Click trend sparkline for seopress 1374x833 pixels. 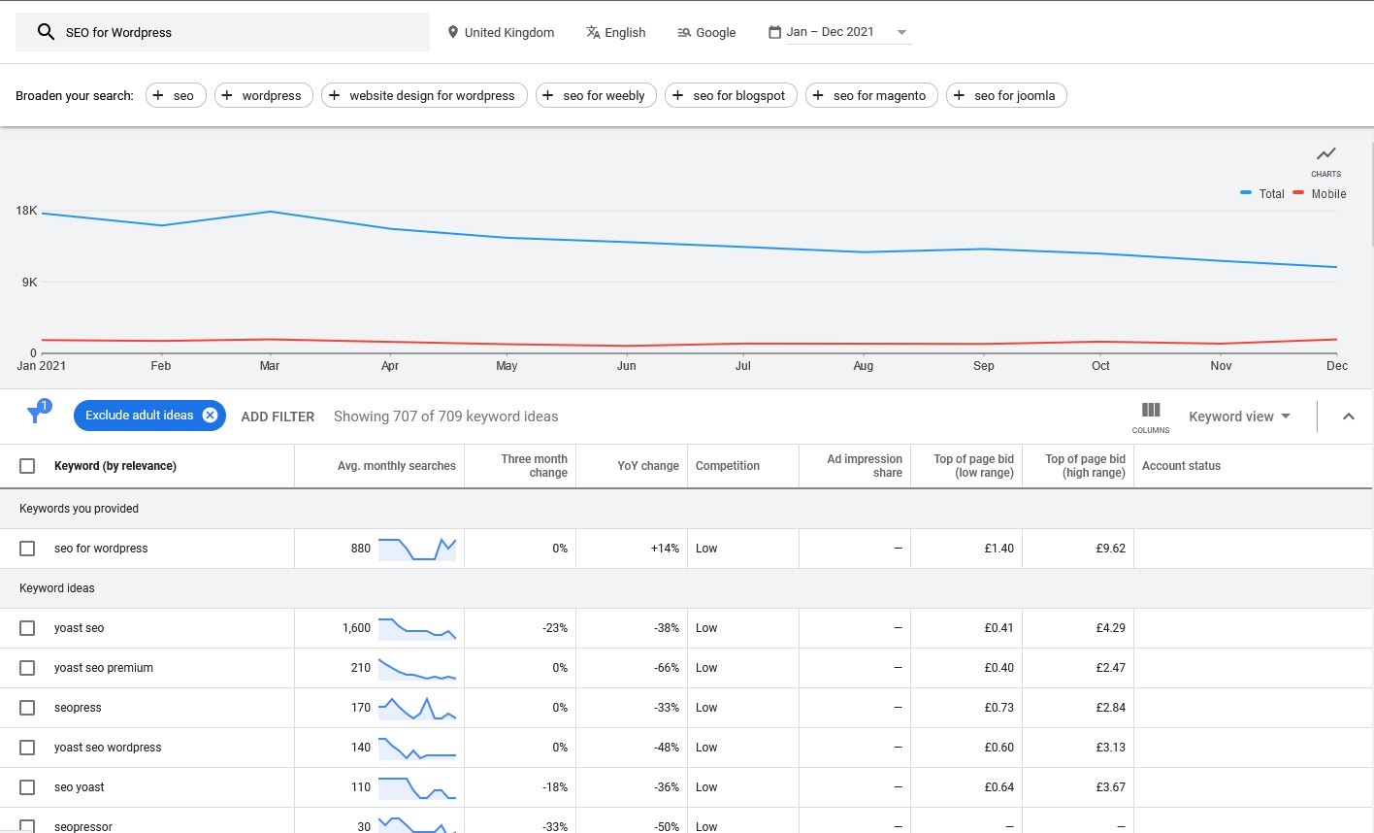[417, 708]
